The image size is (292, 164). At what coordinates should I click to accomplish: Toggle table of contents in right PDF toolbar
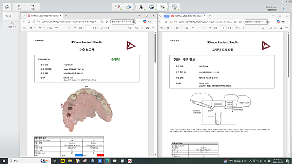click(161, 28)
